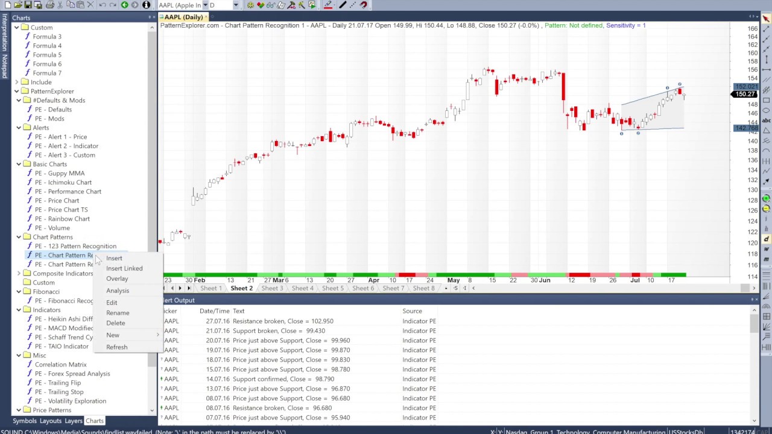Collapse the Indicators folder
The width and height of the screenshot is (772, 434).
tap(19, 310)
